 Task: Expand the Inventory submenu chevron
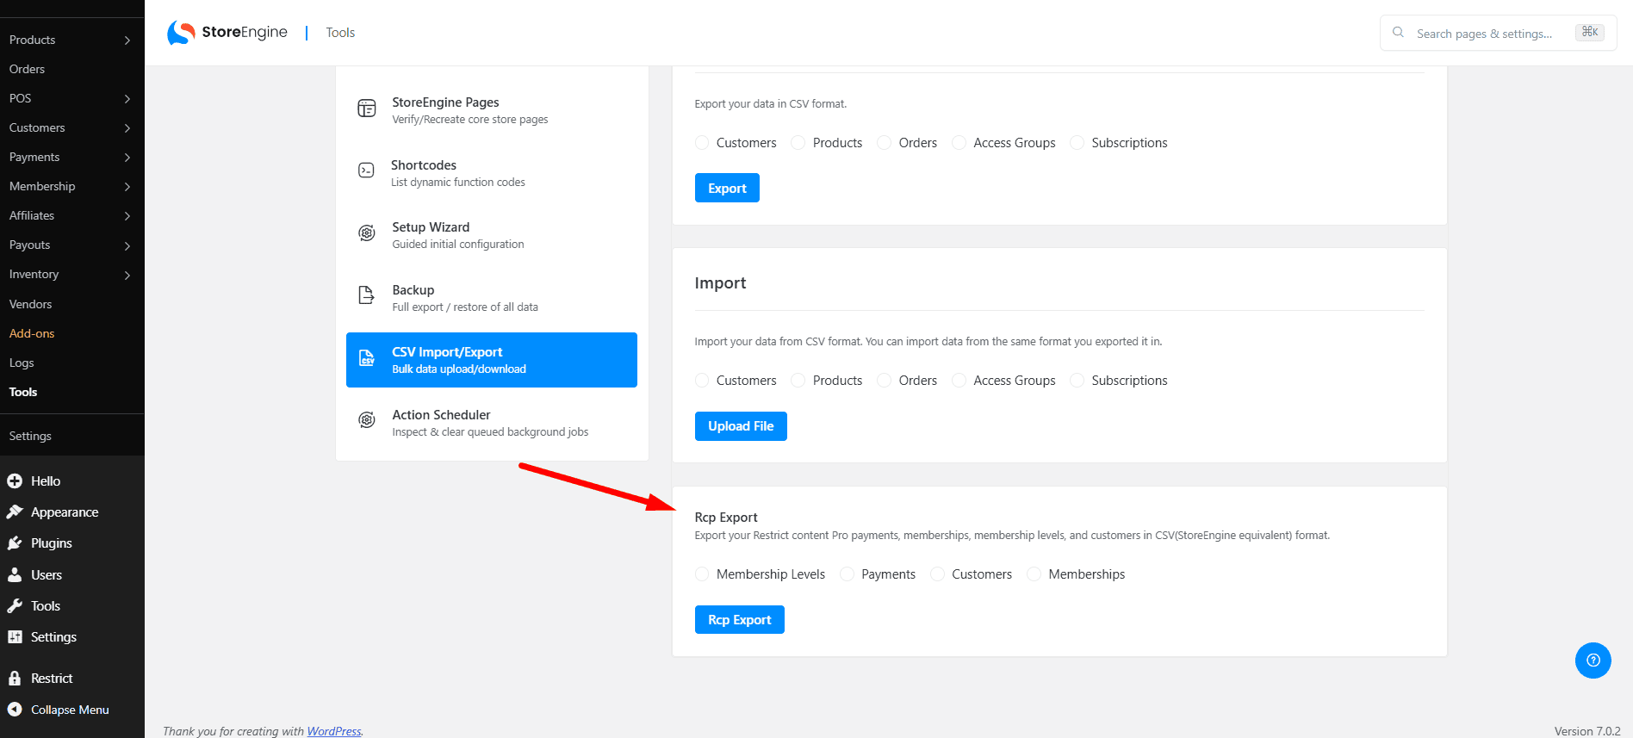(127, 275)
